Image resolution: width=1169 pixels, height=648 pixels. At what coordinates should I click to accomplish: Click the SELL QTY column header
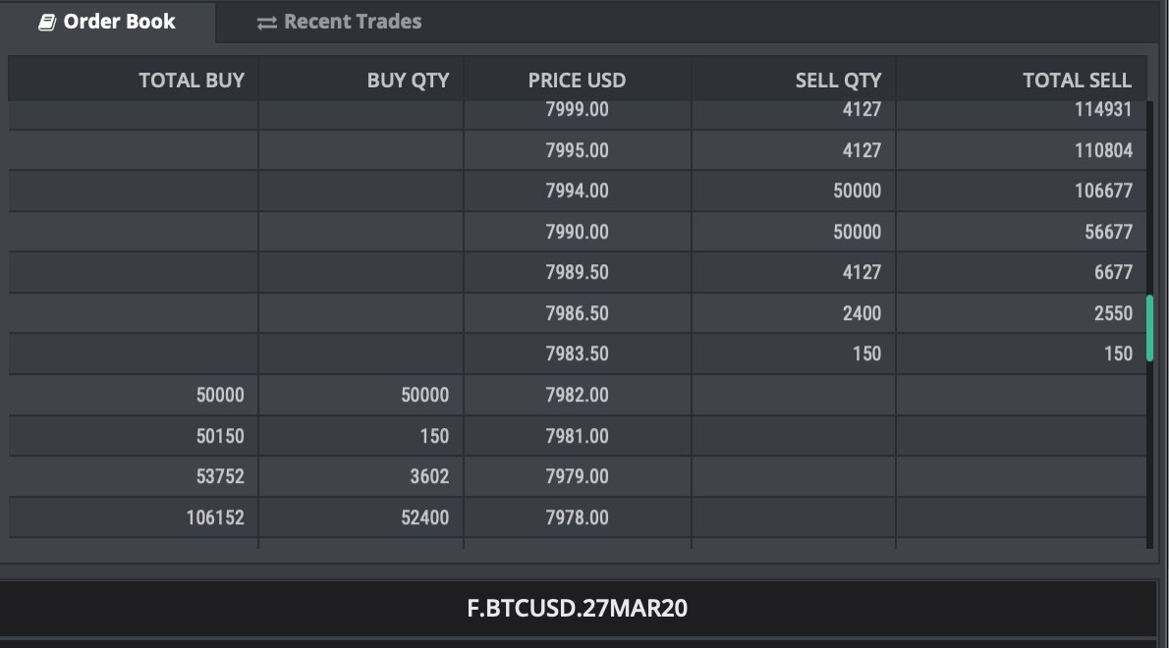click(x=838, y=81)
